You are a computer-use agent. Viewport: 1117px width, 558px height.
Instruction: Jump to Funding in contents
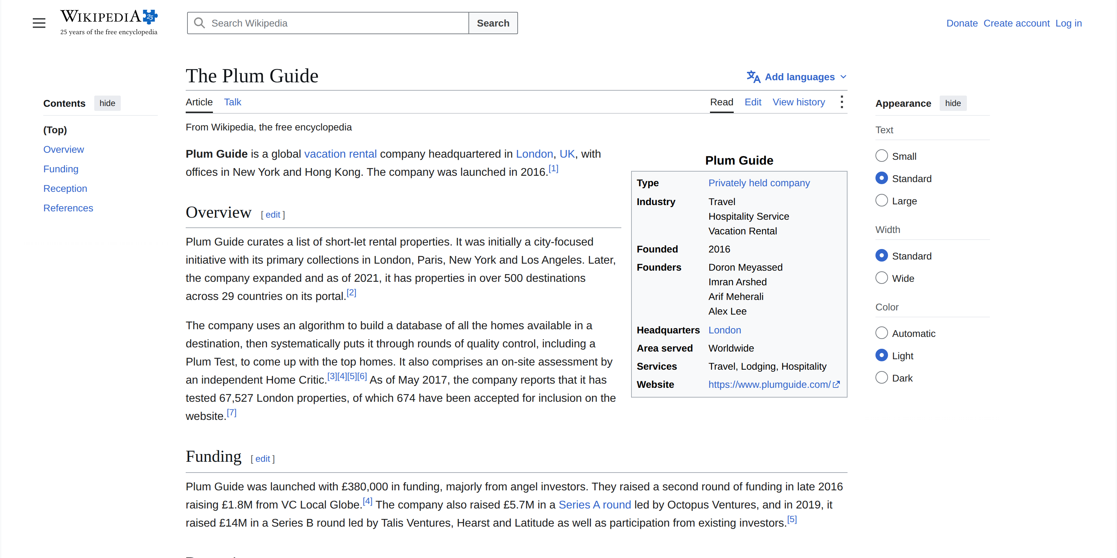(x=61, y=169)
